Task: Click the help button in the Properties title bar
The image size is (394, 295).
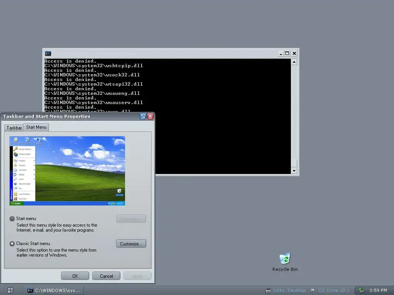Action: (x=143, y=116)
